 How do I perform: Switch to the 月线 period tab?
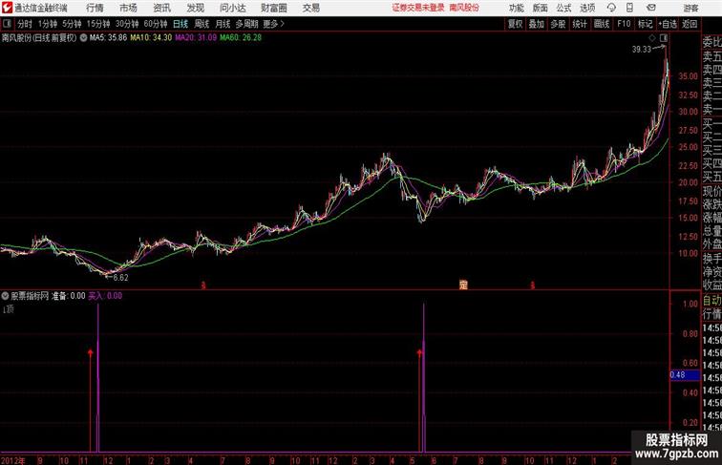[x=223, y=24]
